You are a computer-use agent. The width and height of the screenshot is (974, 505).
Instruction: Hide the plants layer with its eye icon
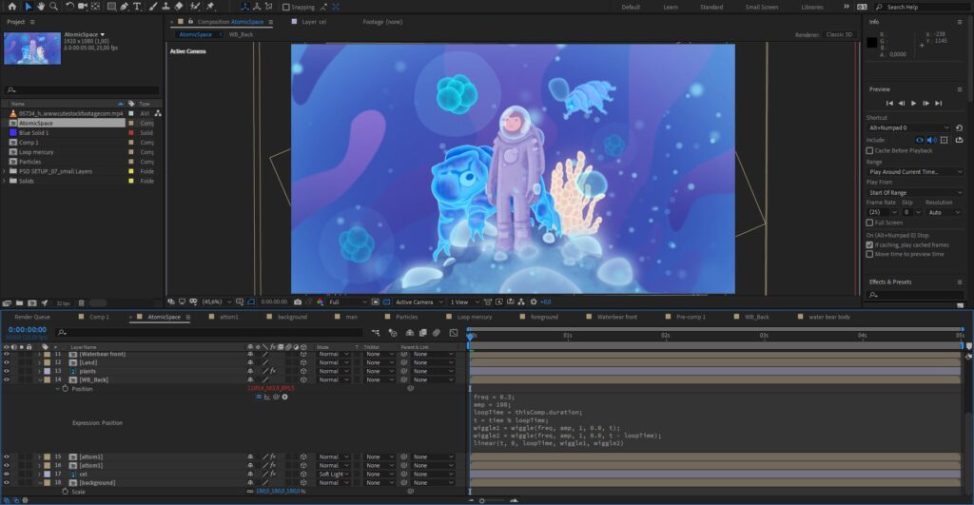[x=6, y=371]
